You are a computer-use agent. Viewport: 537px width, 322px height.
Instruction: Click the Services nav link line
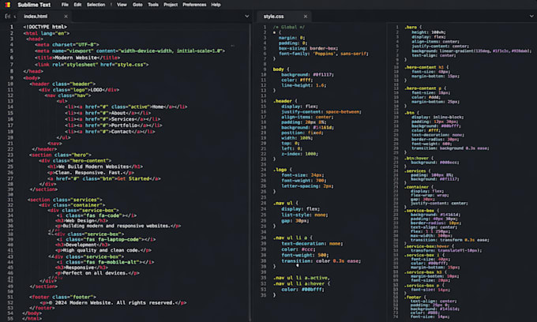pyautogui.click(x=113, y=119)
